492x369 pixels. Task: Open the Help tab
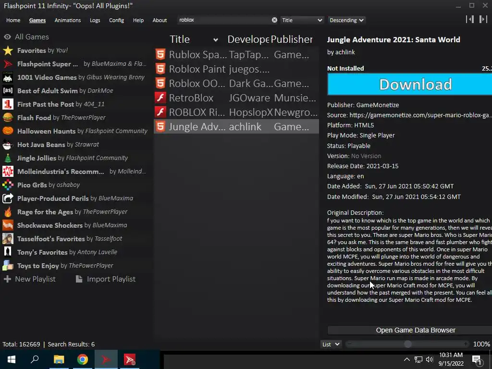point(138,20)
